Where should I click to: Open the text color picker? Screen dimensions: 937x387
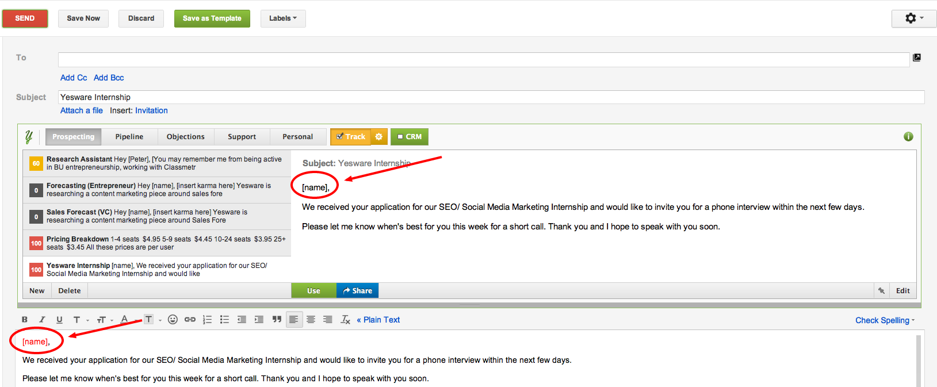click(x=128, y=320)
